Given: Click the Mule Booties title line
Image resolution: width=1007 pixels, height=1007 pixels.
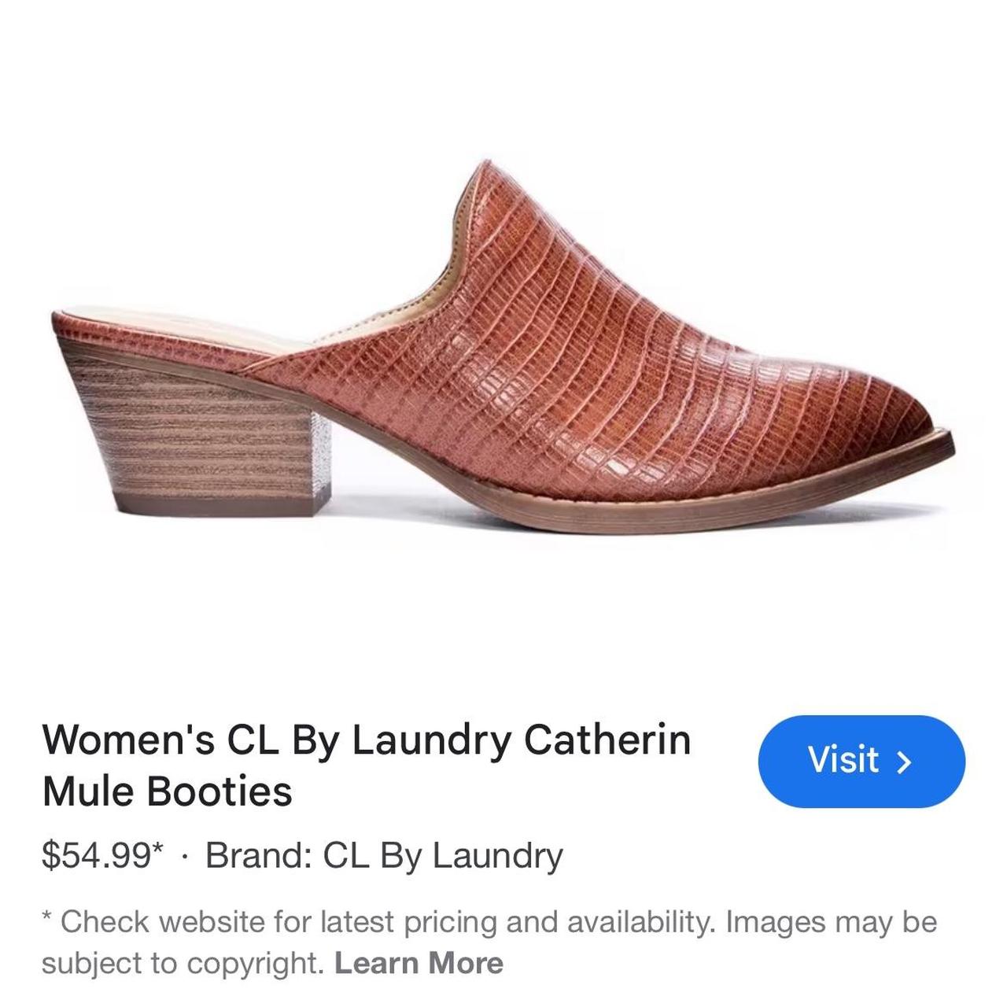Looking at the screenshot, I should pyautogui.click(x=167, y=791).
